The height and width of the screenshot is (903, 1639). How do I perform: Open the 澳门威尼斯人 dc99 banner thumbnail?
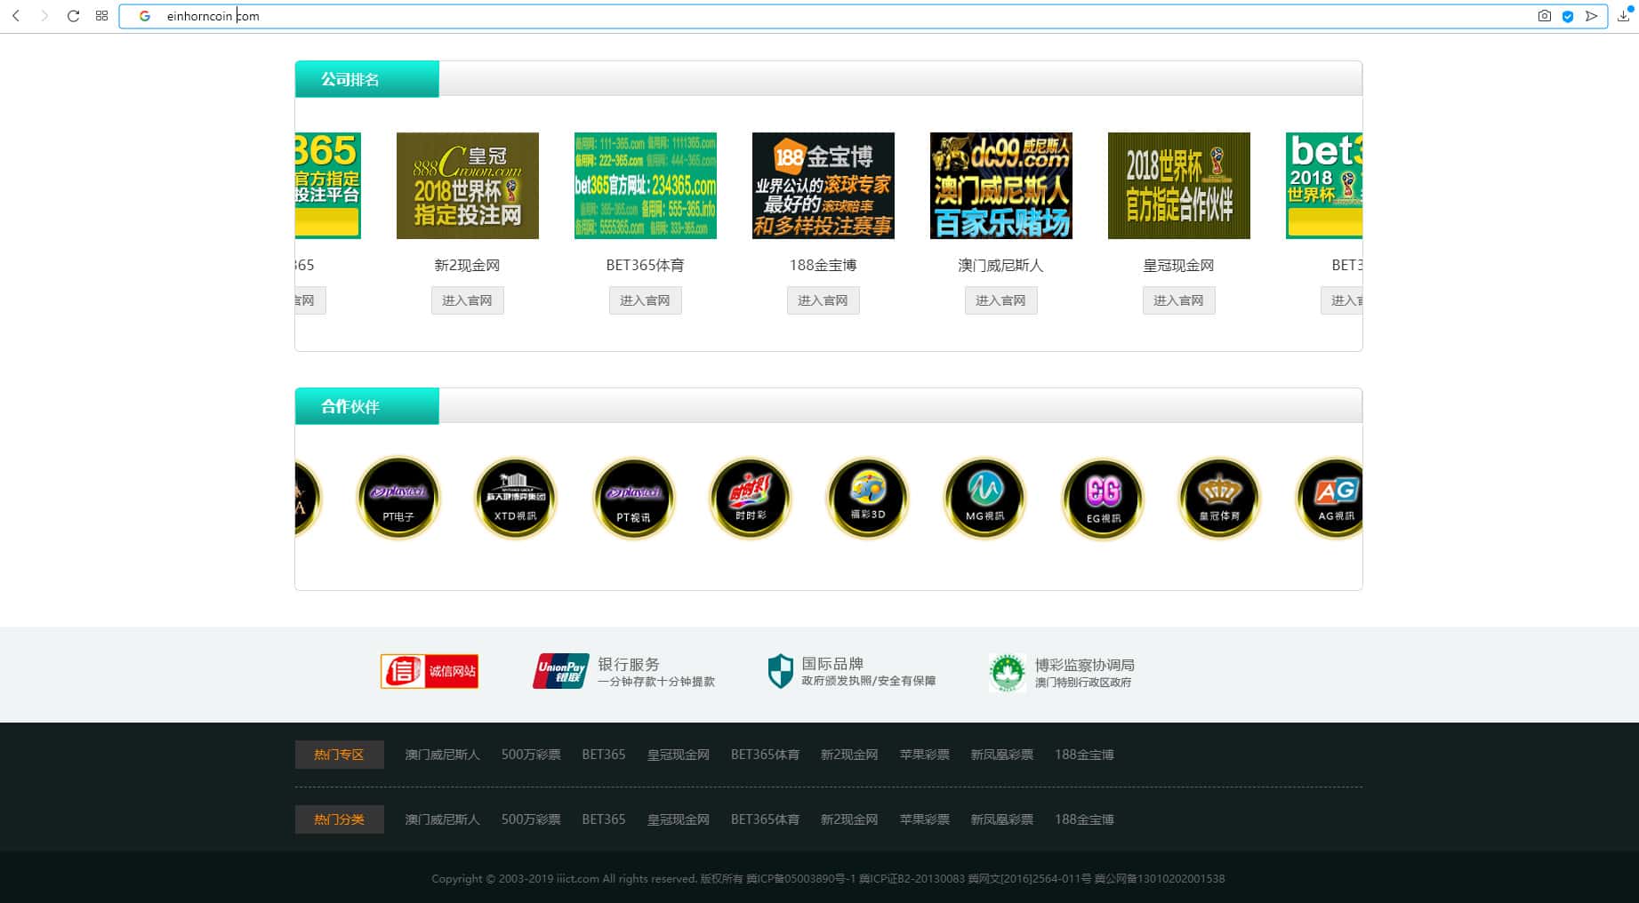1001,186
